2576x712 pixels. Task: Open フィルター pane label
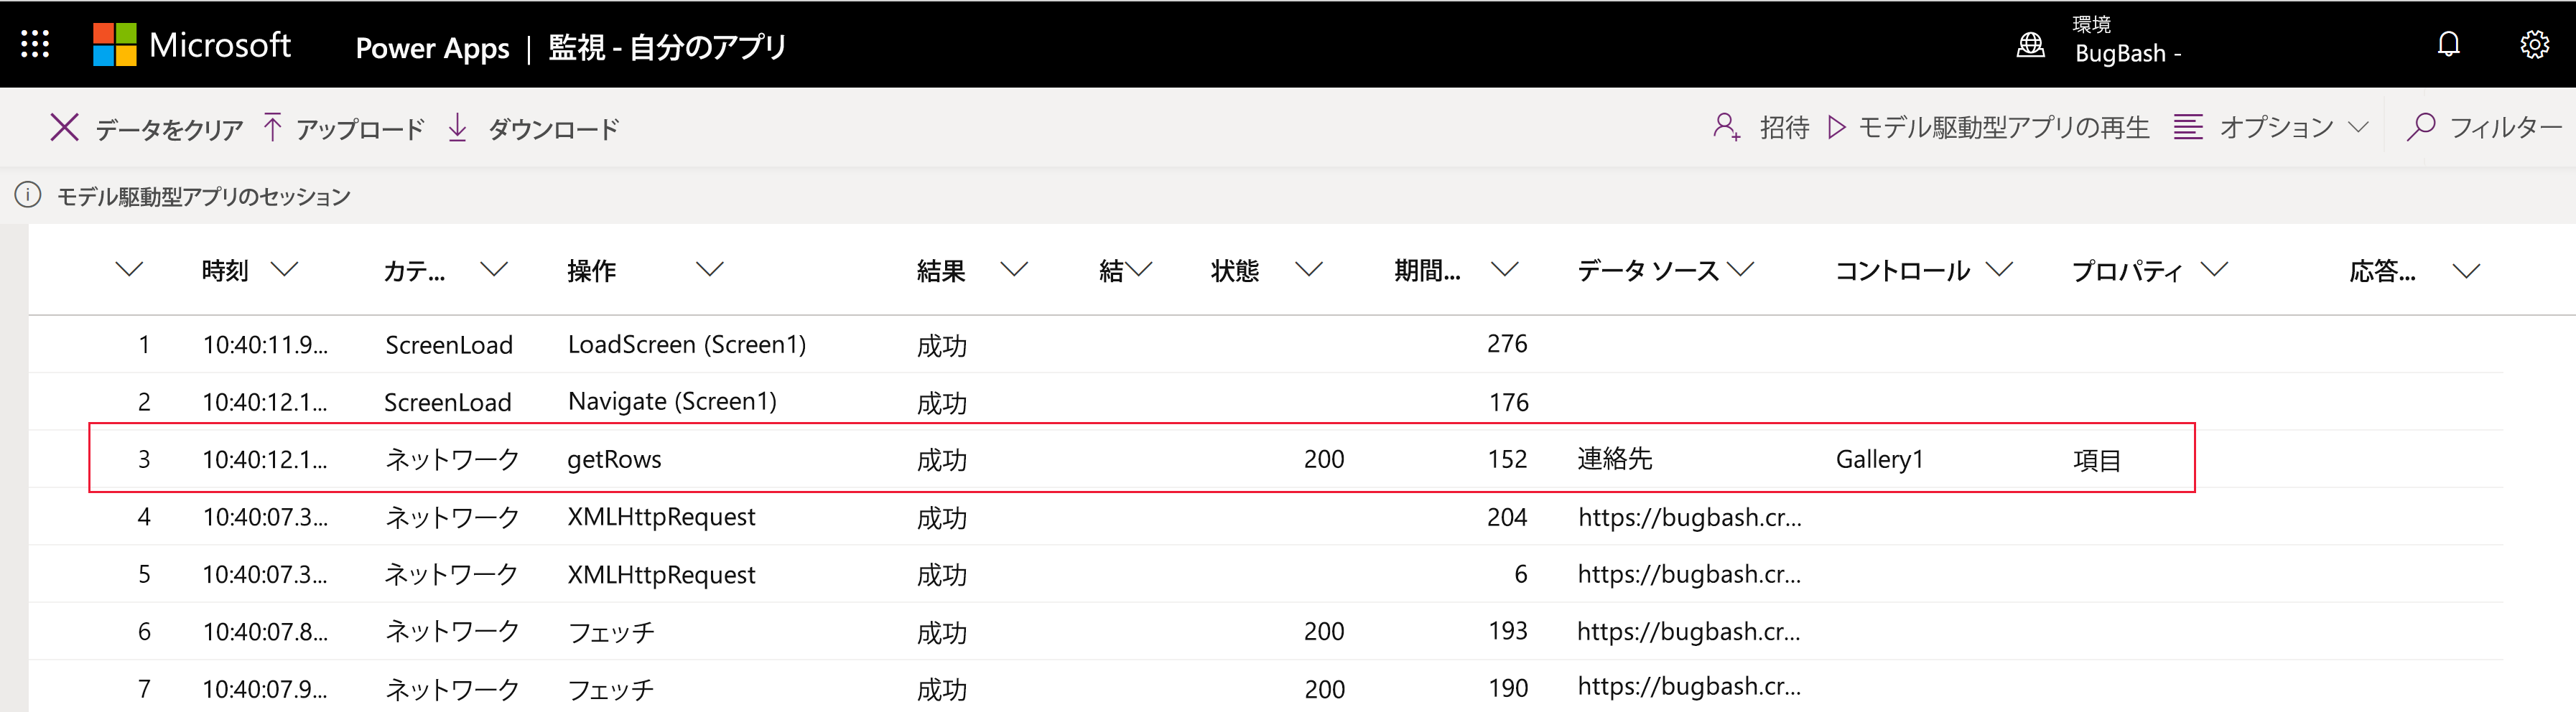point(2505,127)
